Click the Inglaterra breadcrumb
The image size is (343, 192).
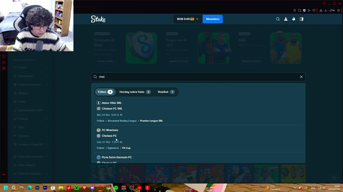click(113, 148)
